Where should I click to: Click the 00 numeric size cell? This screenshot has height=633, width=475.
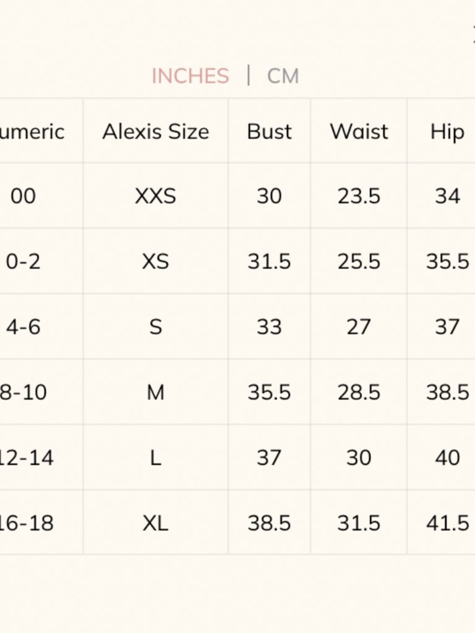pyautogui.click(x=23, y=196)
